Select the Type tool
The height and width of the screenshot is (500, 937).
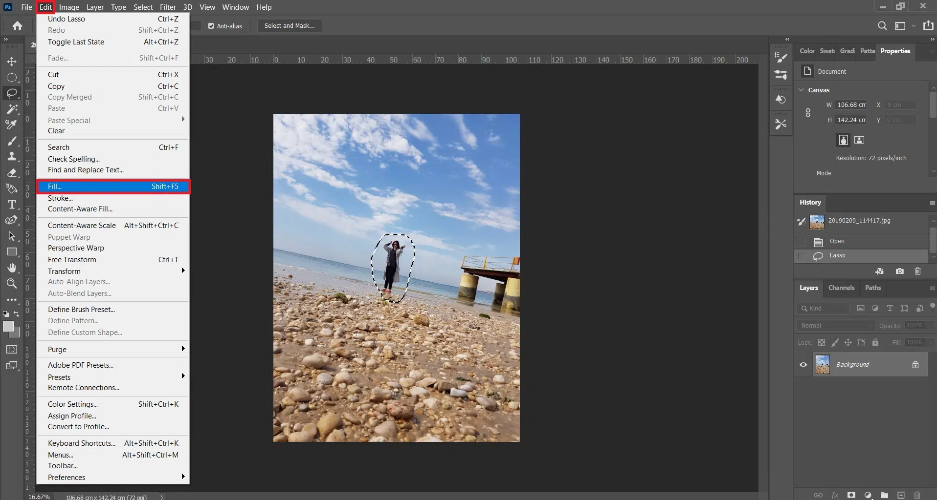pos(12,205)
